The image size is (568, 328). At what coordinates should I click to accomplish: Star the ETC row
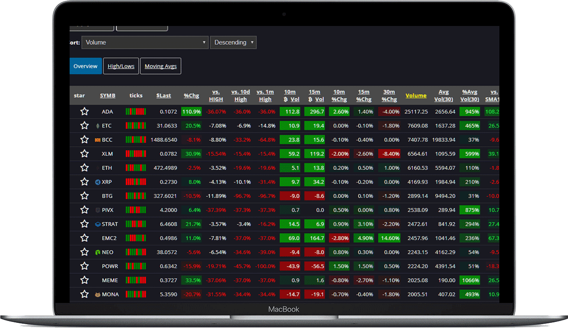point(84,126)
